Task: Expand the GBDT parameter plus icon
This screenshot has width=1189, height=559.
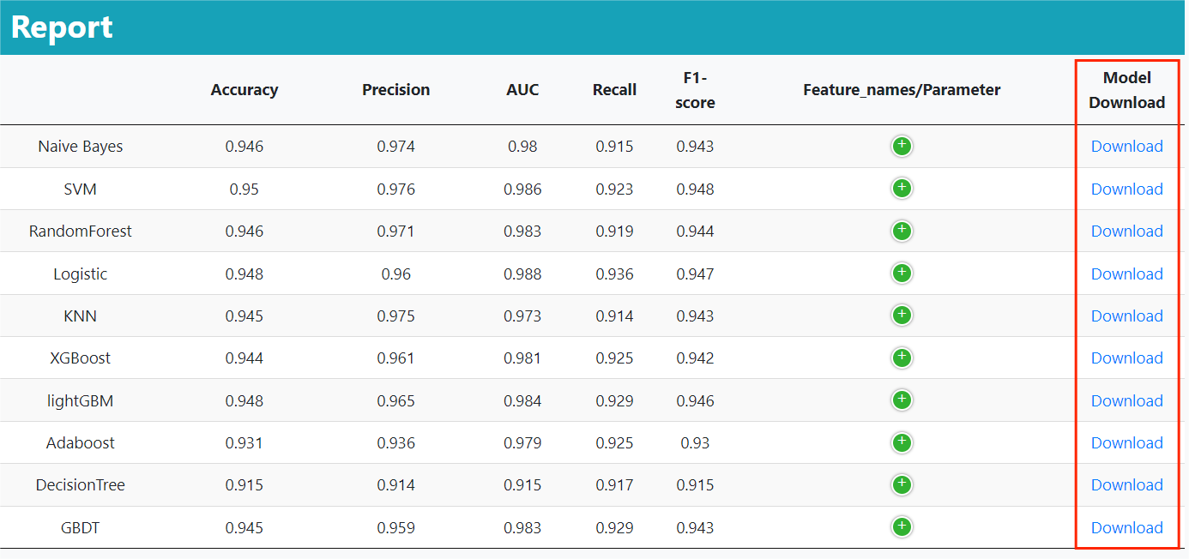Action: coord(901,526)
